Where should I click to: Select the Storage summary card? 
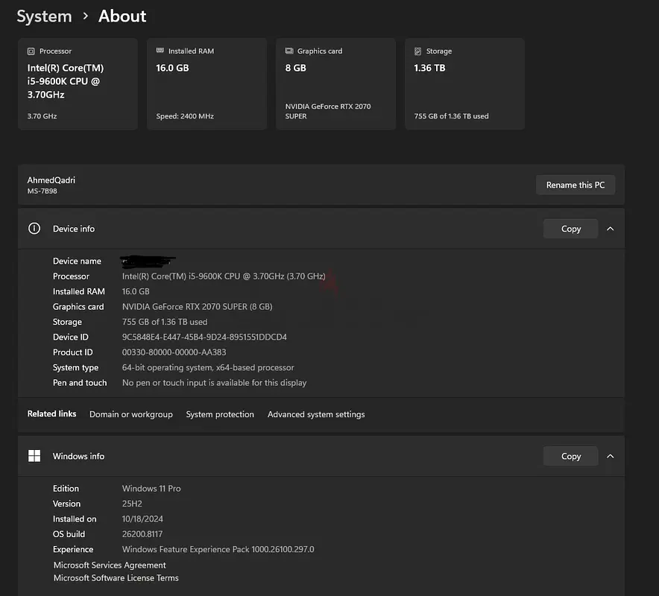point(464,84)
